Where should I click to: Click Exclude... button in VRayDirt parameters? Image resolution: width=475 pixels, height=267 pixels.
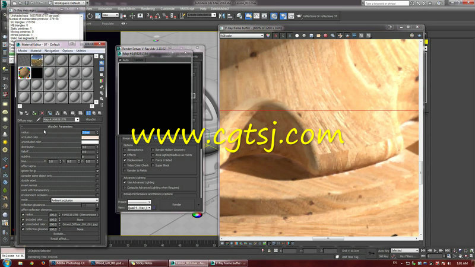pyautogui.click(x=59, y=234)
